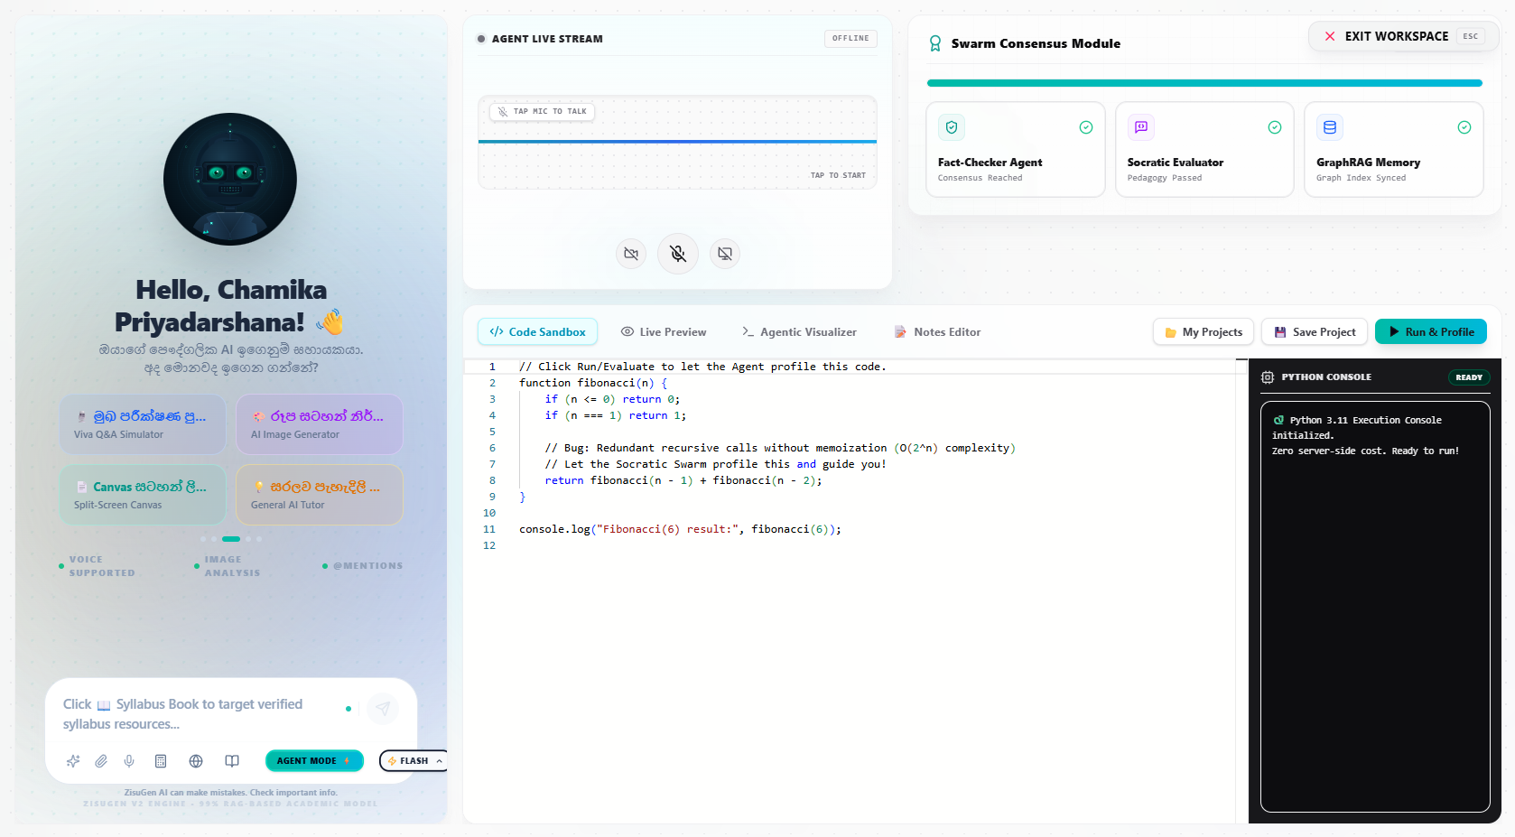1515x837 pixels.
Task: Select the active teal carousel indicator
Action: (231, 539)
